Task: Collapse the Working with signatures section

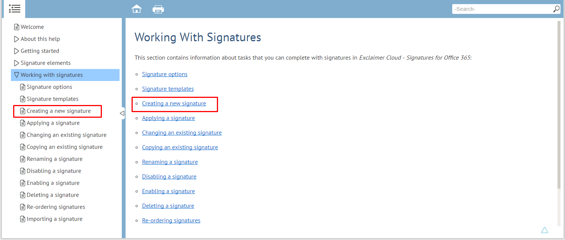Action: click(17, 75)
